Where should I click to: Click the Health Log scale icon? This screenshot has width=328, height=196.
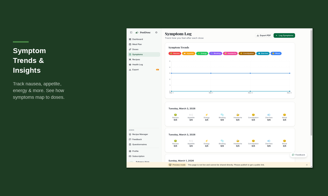click(130, 64)
